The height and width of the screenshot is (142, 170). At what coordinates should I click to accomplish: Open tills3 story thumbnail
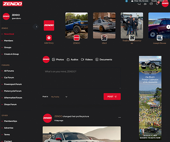(x=104, y=25)
